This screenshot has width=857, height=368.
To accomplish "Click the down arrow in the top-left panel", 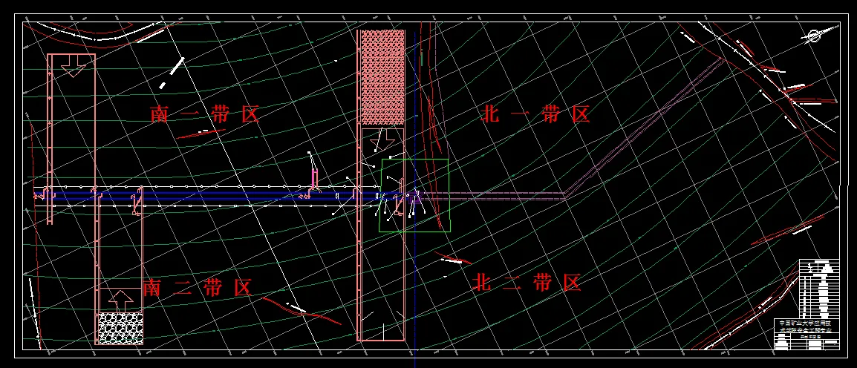I will coord(73,65).
